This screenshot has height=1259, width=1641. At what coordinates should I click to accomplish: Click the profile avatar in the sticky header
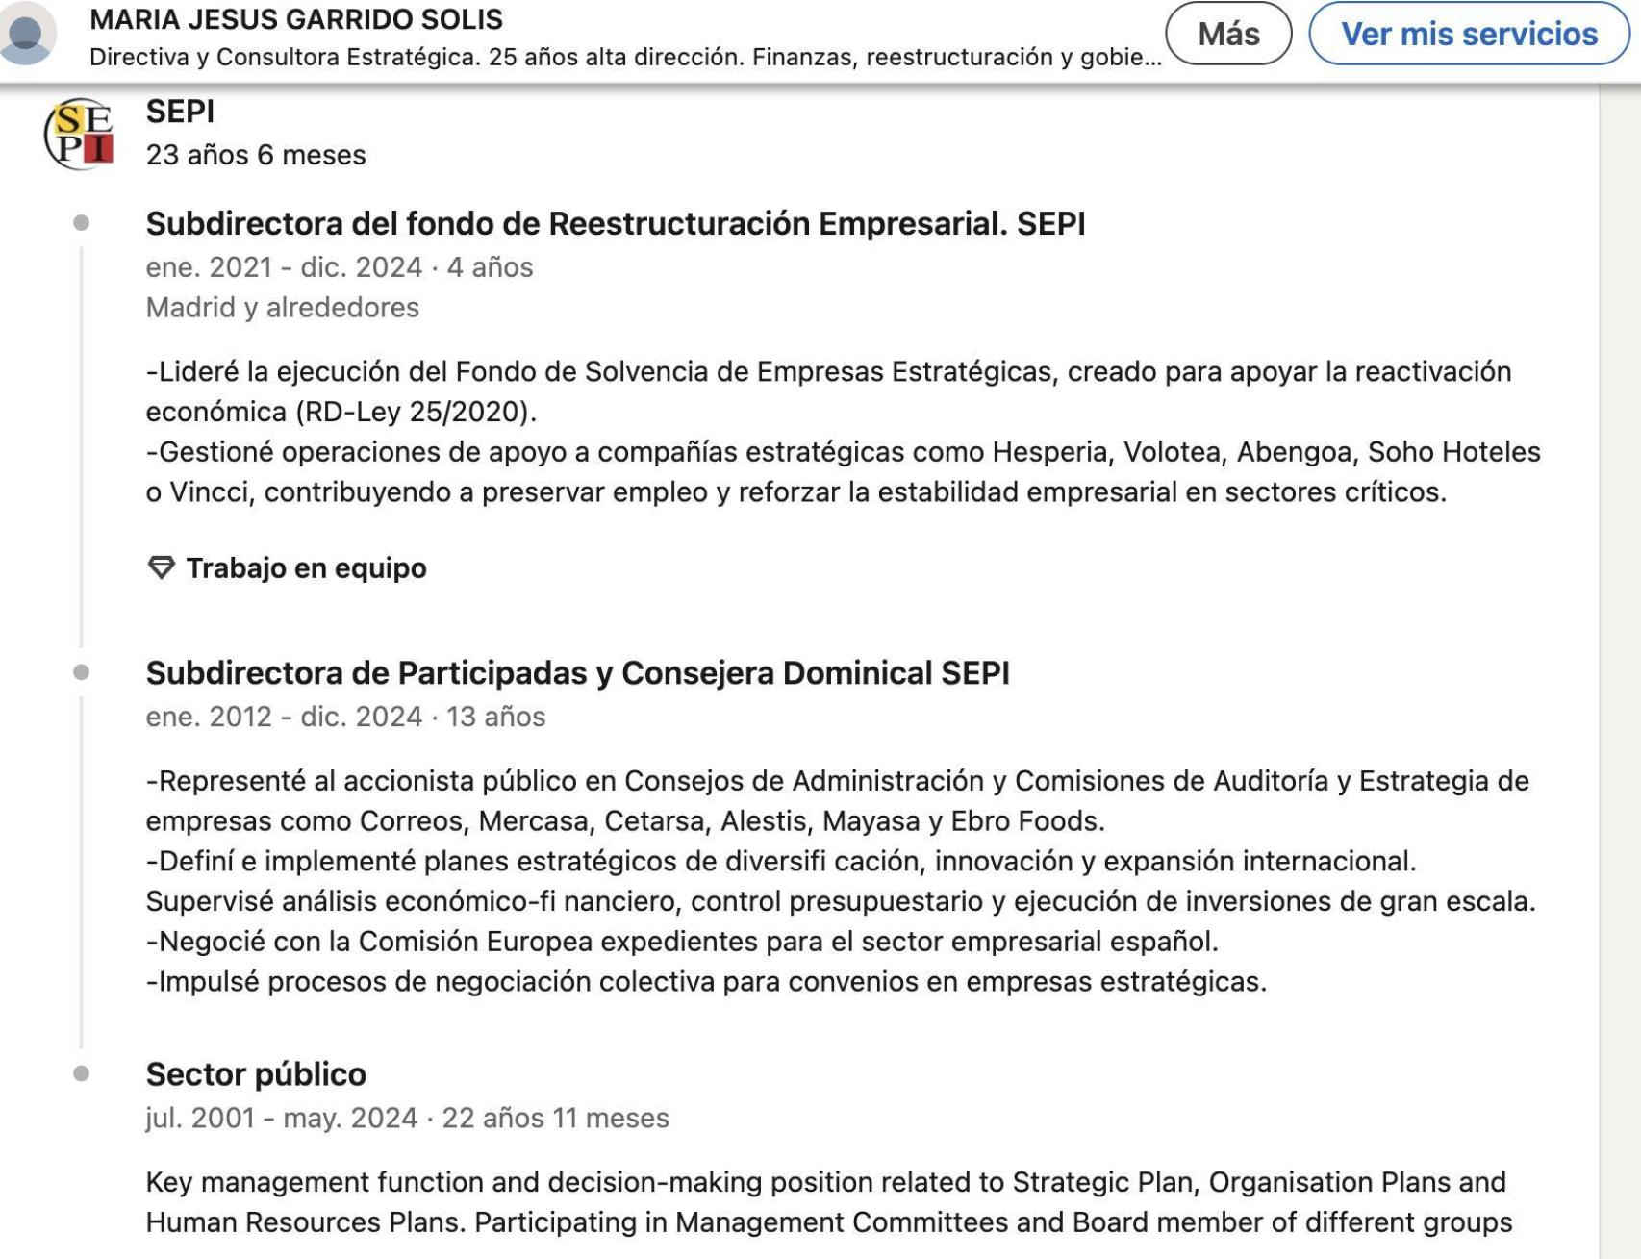(x=27, y=35)
